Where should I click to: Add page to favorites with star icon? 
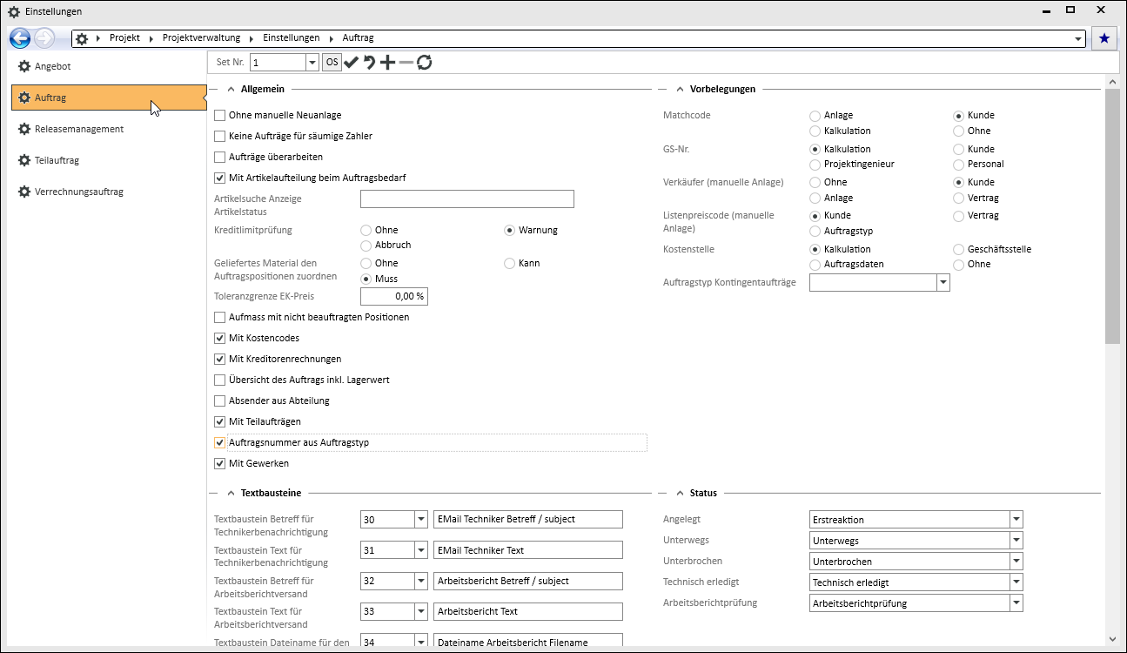pyautogui.click(x=1104, y=38)
